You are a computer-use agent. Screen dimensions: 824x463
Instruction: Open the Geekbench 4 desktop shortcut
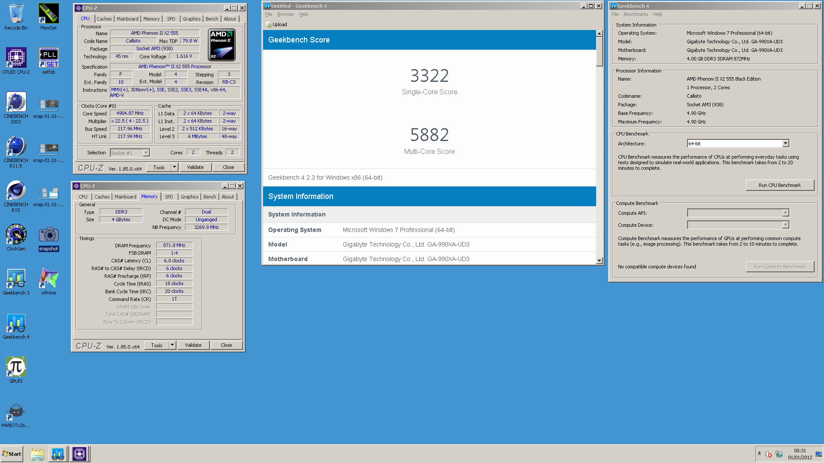[x=16, y=326]
